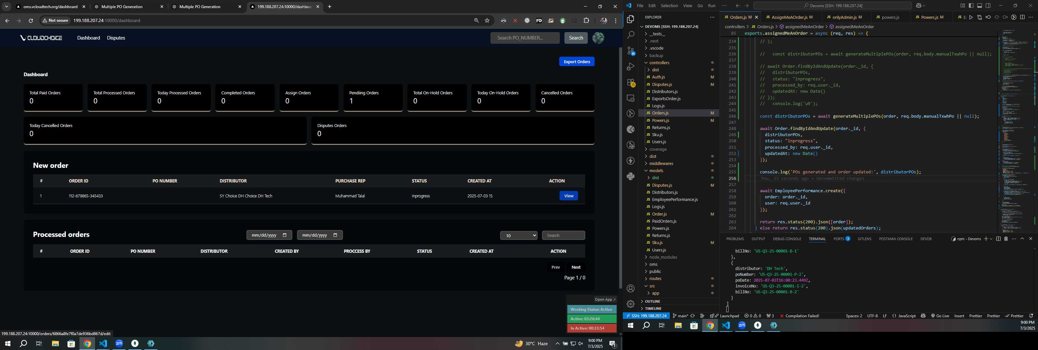Screen dimensions: 1038x350
Task: Click View for order 112-679865-345433
Action: tap(568, 196)
